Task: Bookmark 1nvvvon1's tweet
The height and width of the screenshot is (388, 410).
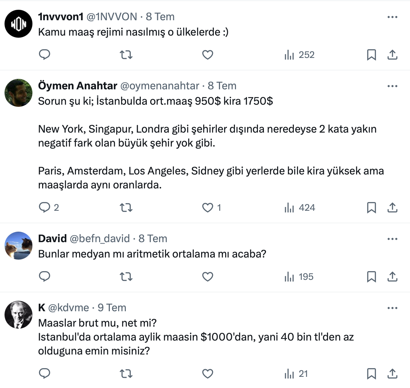Action: pos(371,55)
